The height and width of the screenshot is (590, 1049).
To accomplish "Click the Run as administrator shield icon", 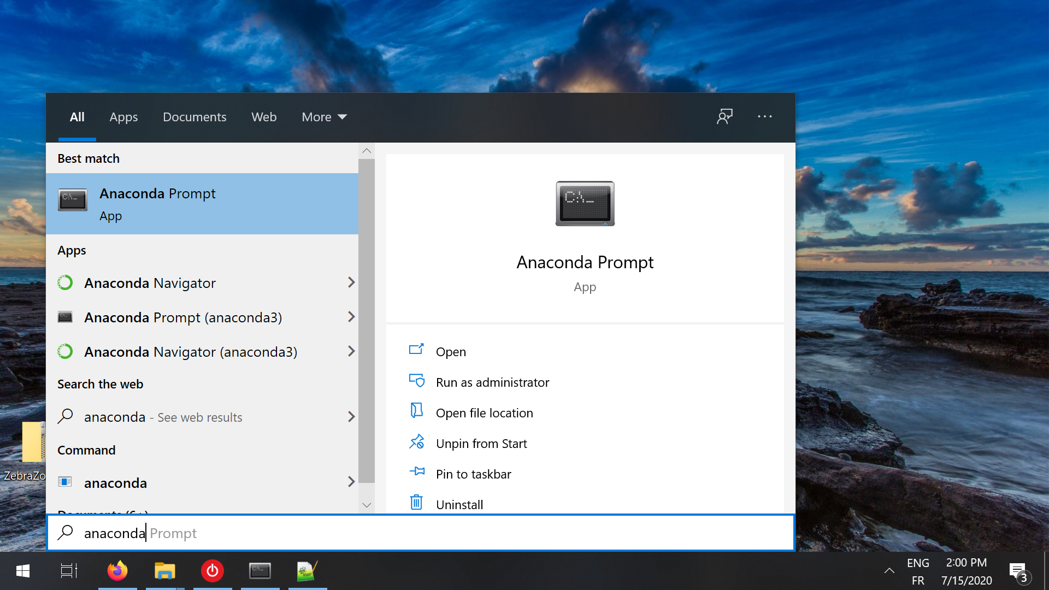I will click(417, 380).
